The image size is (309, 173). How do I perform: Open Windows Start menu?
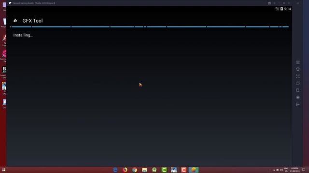[x=4, y=170]
